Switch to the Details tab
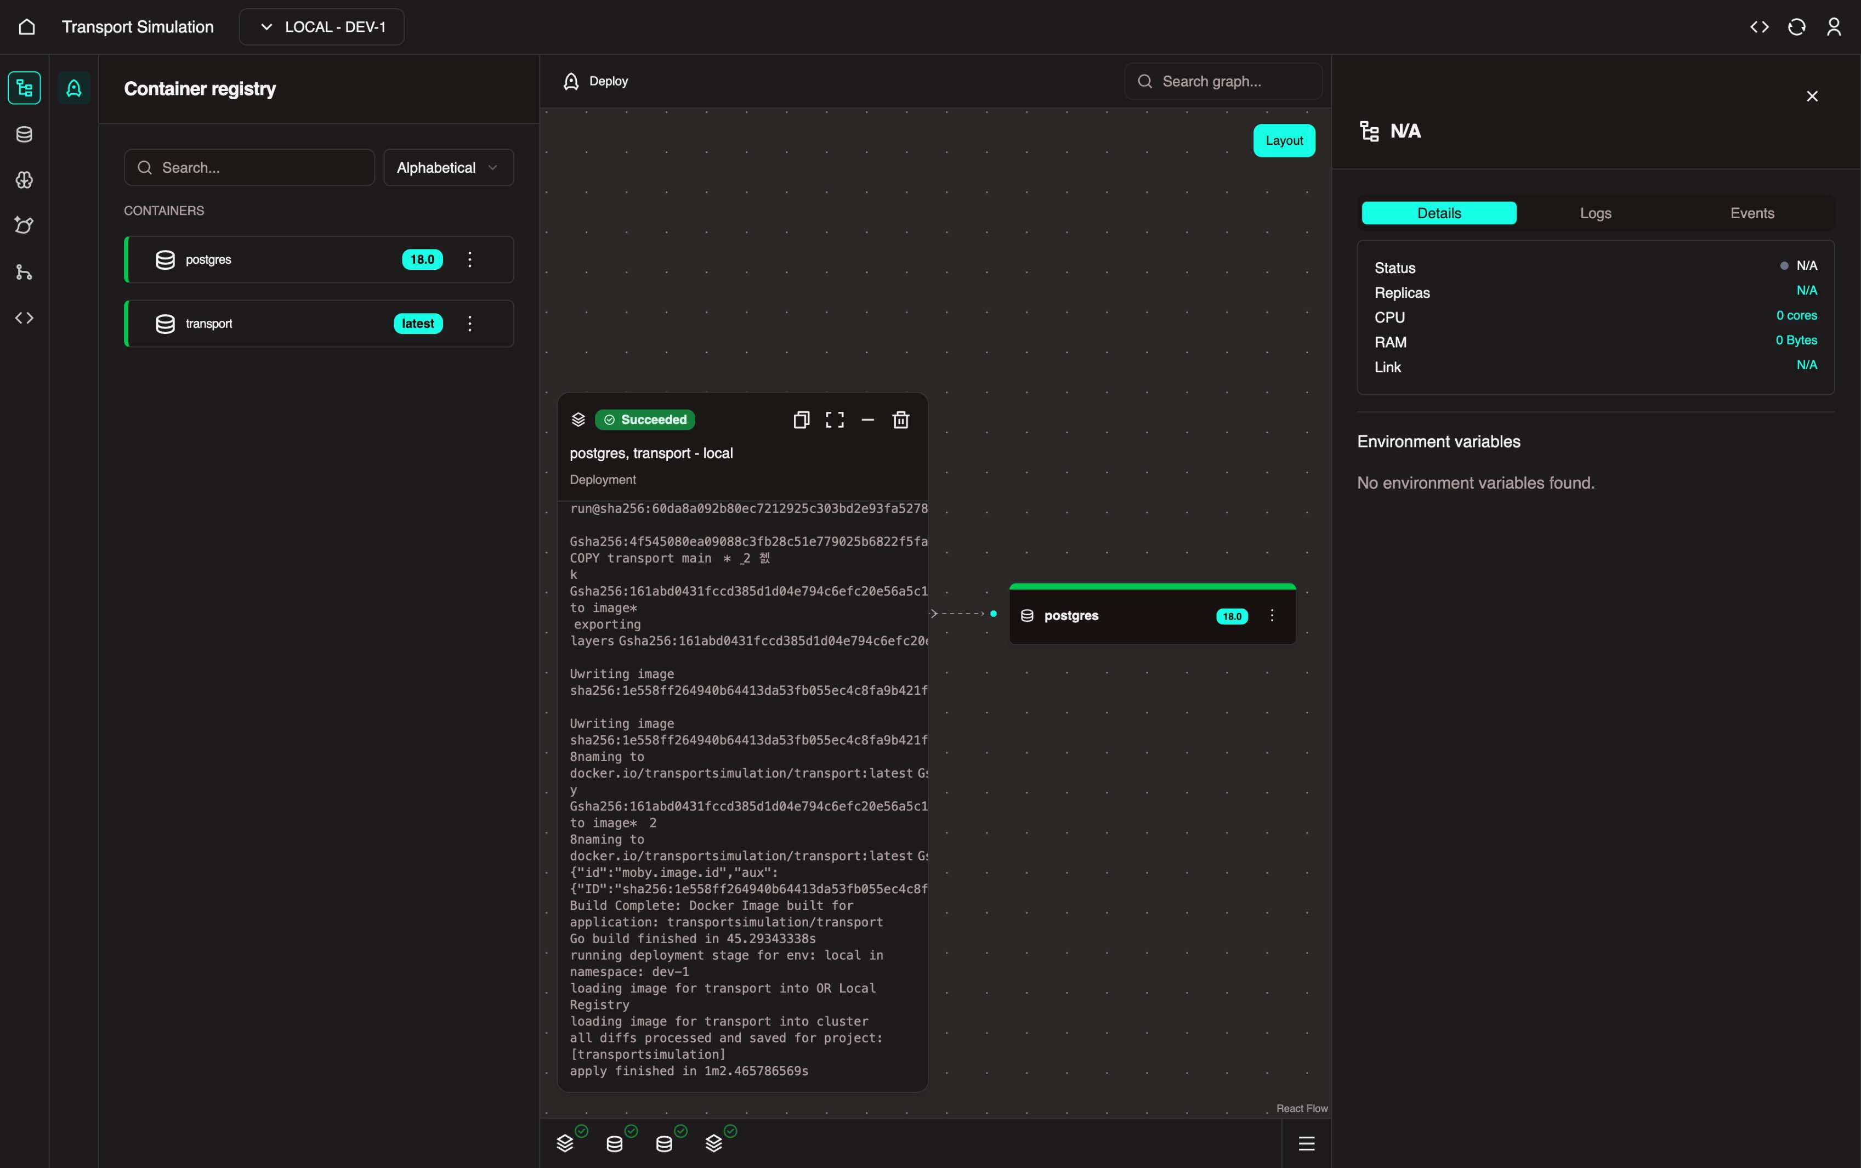The height and width of the screenshot is (1168, 1861). tap(1439, 213)
